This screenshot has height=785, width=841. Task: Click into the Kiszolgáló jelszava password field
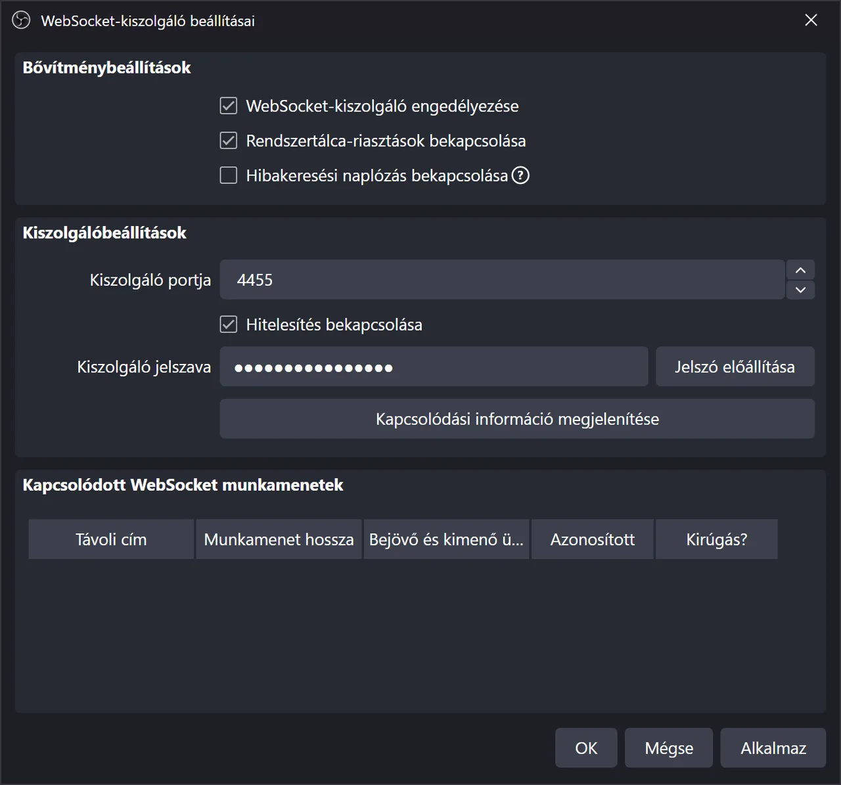tap(434, 367)
